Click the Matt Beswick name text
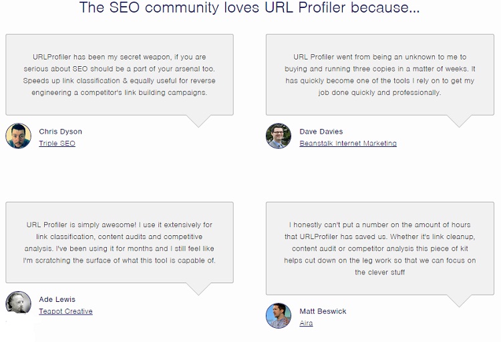Image resolution: width=501 pixels, height=342 pixels. click(323, 311)
